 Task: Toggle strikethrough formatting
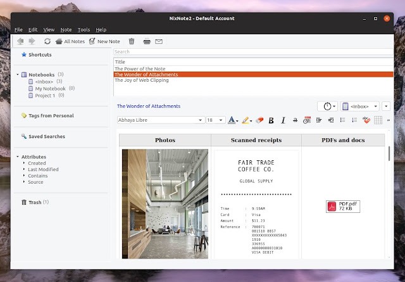point(295,120)
